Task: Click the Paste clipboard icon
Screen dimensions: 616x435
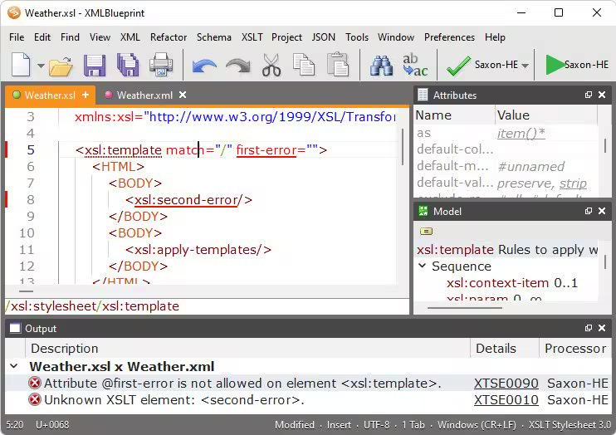Action: (x=337, y=65)
